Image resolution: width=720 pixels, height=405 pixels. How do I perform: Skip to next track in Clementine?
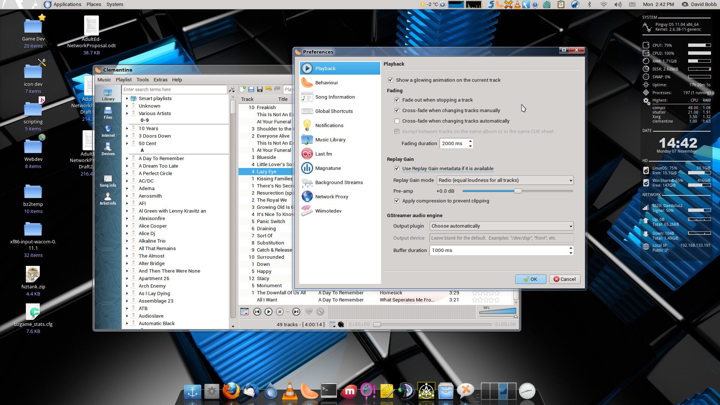coord(296,312)
